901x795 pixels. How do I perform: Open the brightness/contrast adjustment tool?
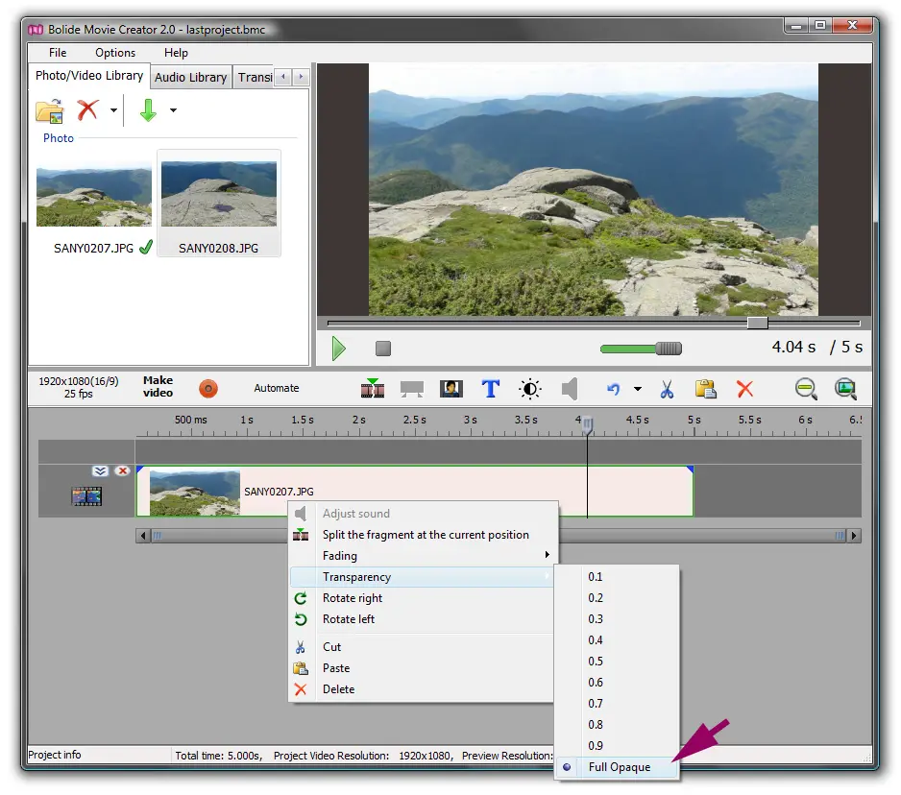pyautogui.click(x=530, y=389)
